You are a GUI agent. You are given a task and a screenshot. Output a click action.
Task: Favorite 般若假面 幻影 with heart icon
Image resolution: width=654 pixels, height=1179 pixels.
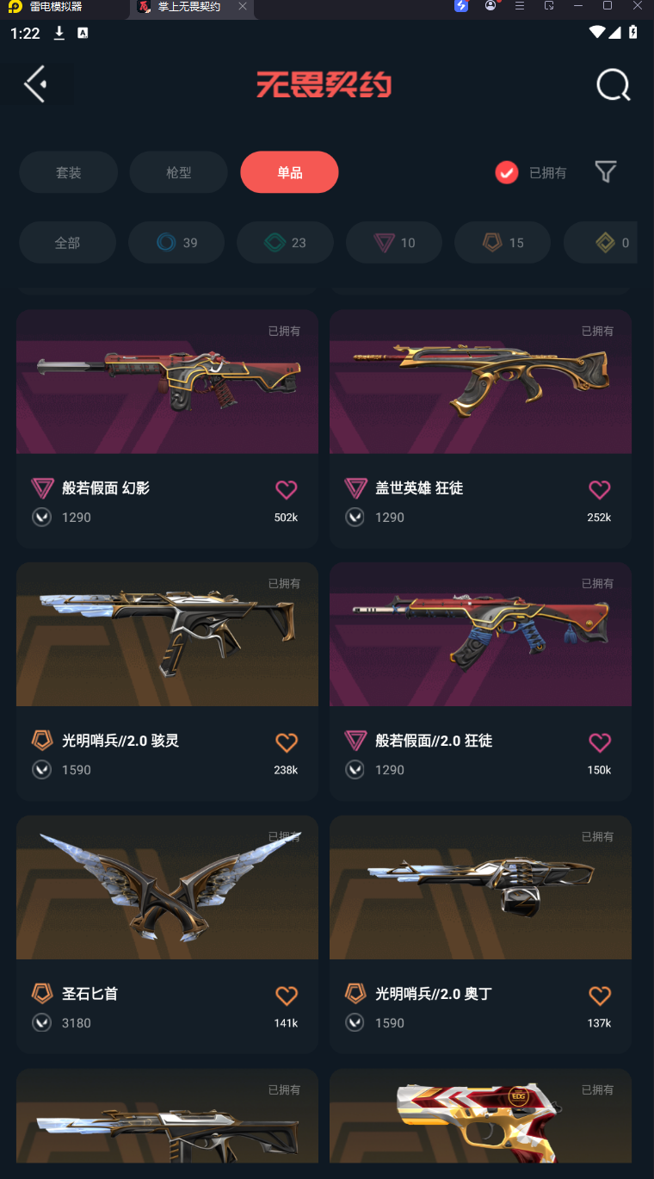click(x=287, y=490)
